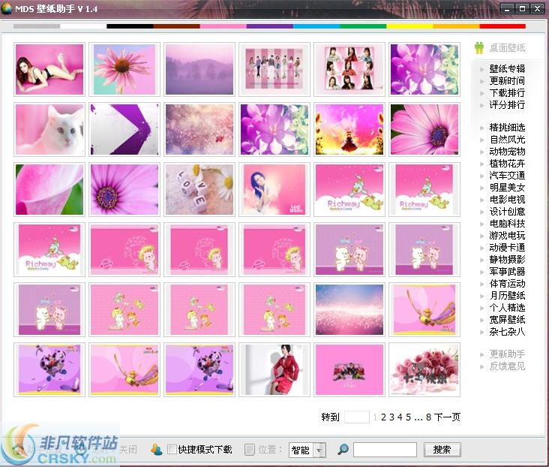Image resolution: width=549 pixels, height=467 pixels.
Task: Open the 静物摄影 category
Action: pyautogui.click(x=507, y=260)
